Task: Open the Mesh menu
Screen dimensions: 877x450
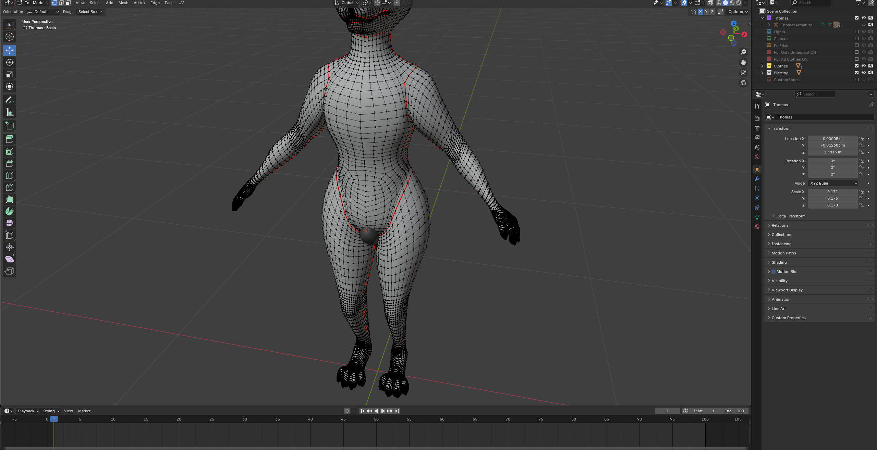Action: 123,3
